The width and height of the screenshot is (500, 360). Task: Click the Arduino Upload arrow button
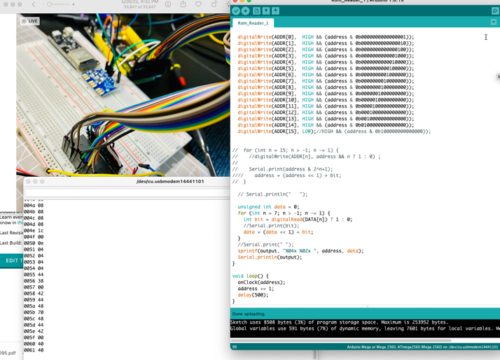click(x=246, y=11)
